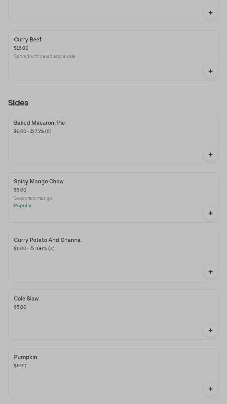Click the green Popular label
227x404 pixels.
pos(23,206)
